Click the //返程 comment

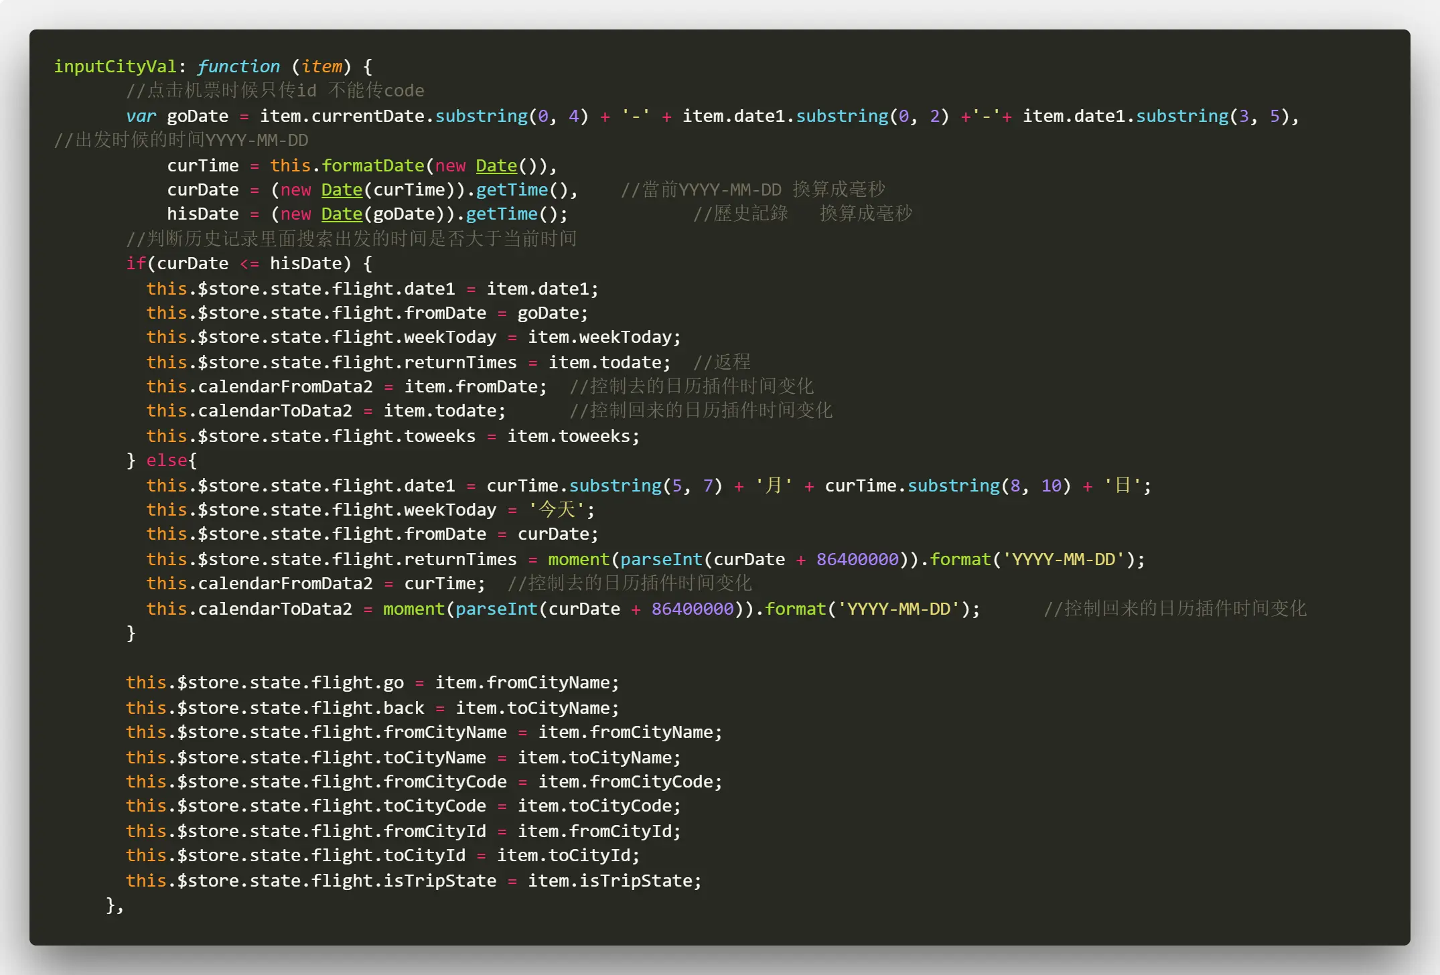[721, 362]
